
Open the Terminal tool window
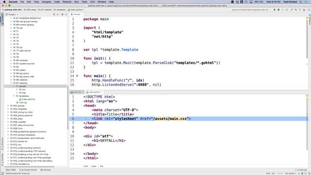pos(46,170)
